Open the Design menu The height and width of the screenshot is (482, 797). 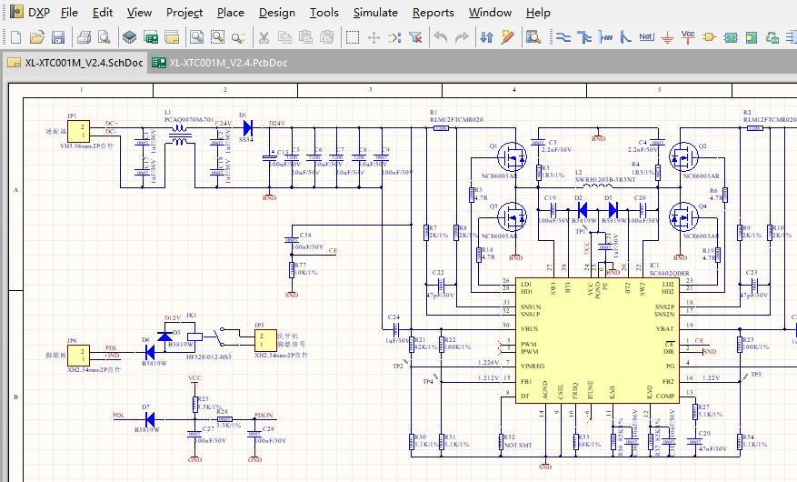(276, 12)
